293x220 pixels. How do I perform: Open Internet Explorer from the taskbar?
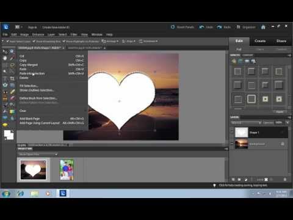click(x=20, y=193)
